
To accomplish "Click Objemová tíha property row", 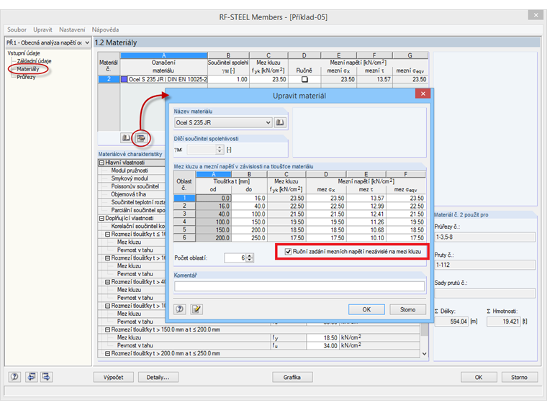I will (x=132, y=194).
